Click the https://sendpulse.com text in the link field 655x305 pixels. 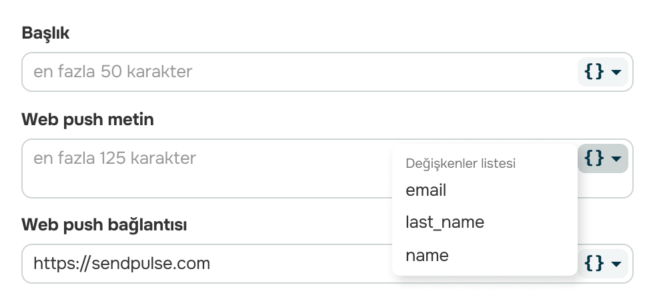click(121, 264)
